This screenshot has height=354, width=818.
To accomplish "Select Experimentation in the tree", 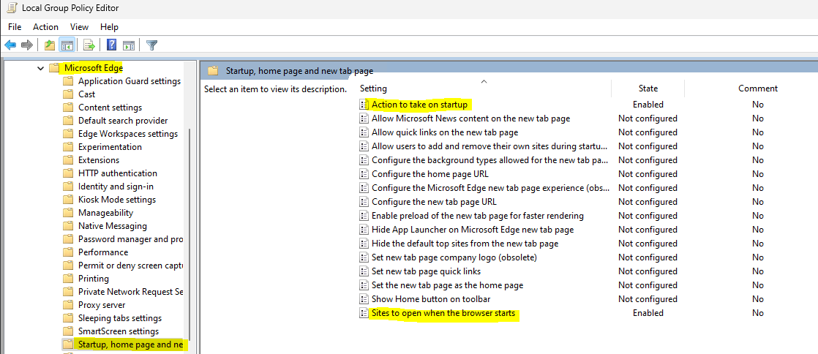I will (x=110, y=147).
